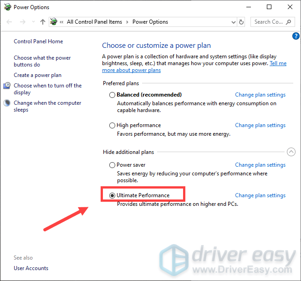Screen dimensions: 301x281
Task: Maximize the Power Options window
Action: 269,7
